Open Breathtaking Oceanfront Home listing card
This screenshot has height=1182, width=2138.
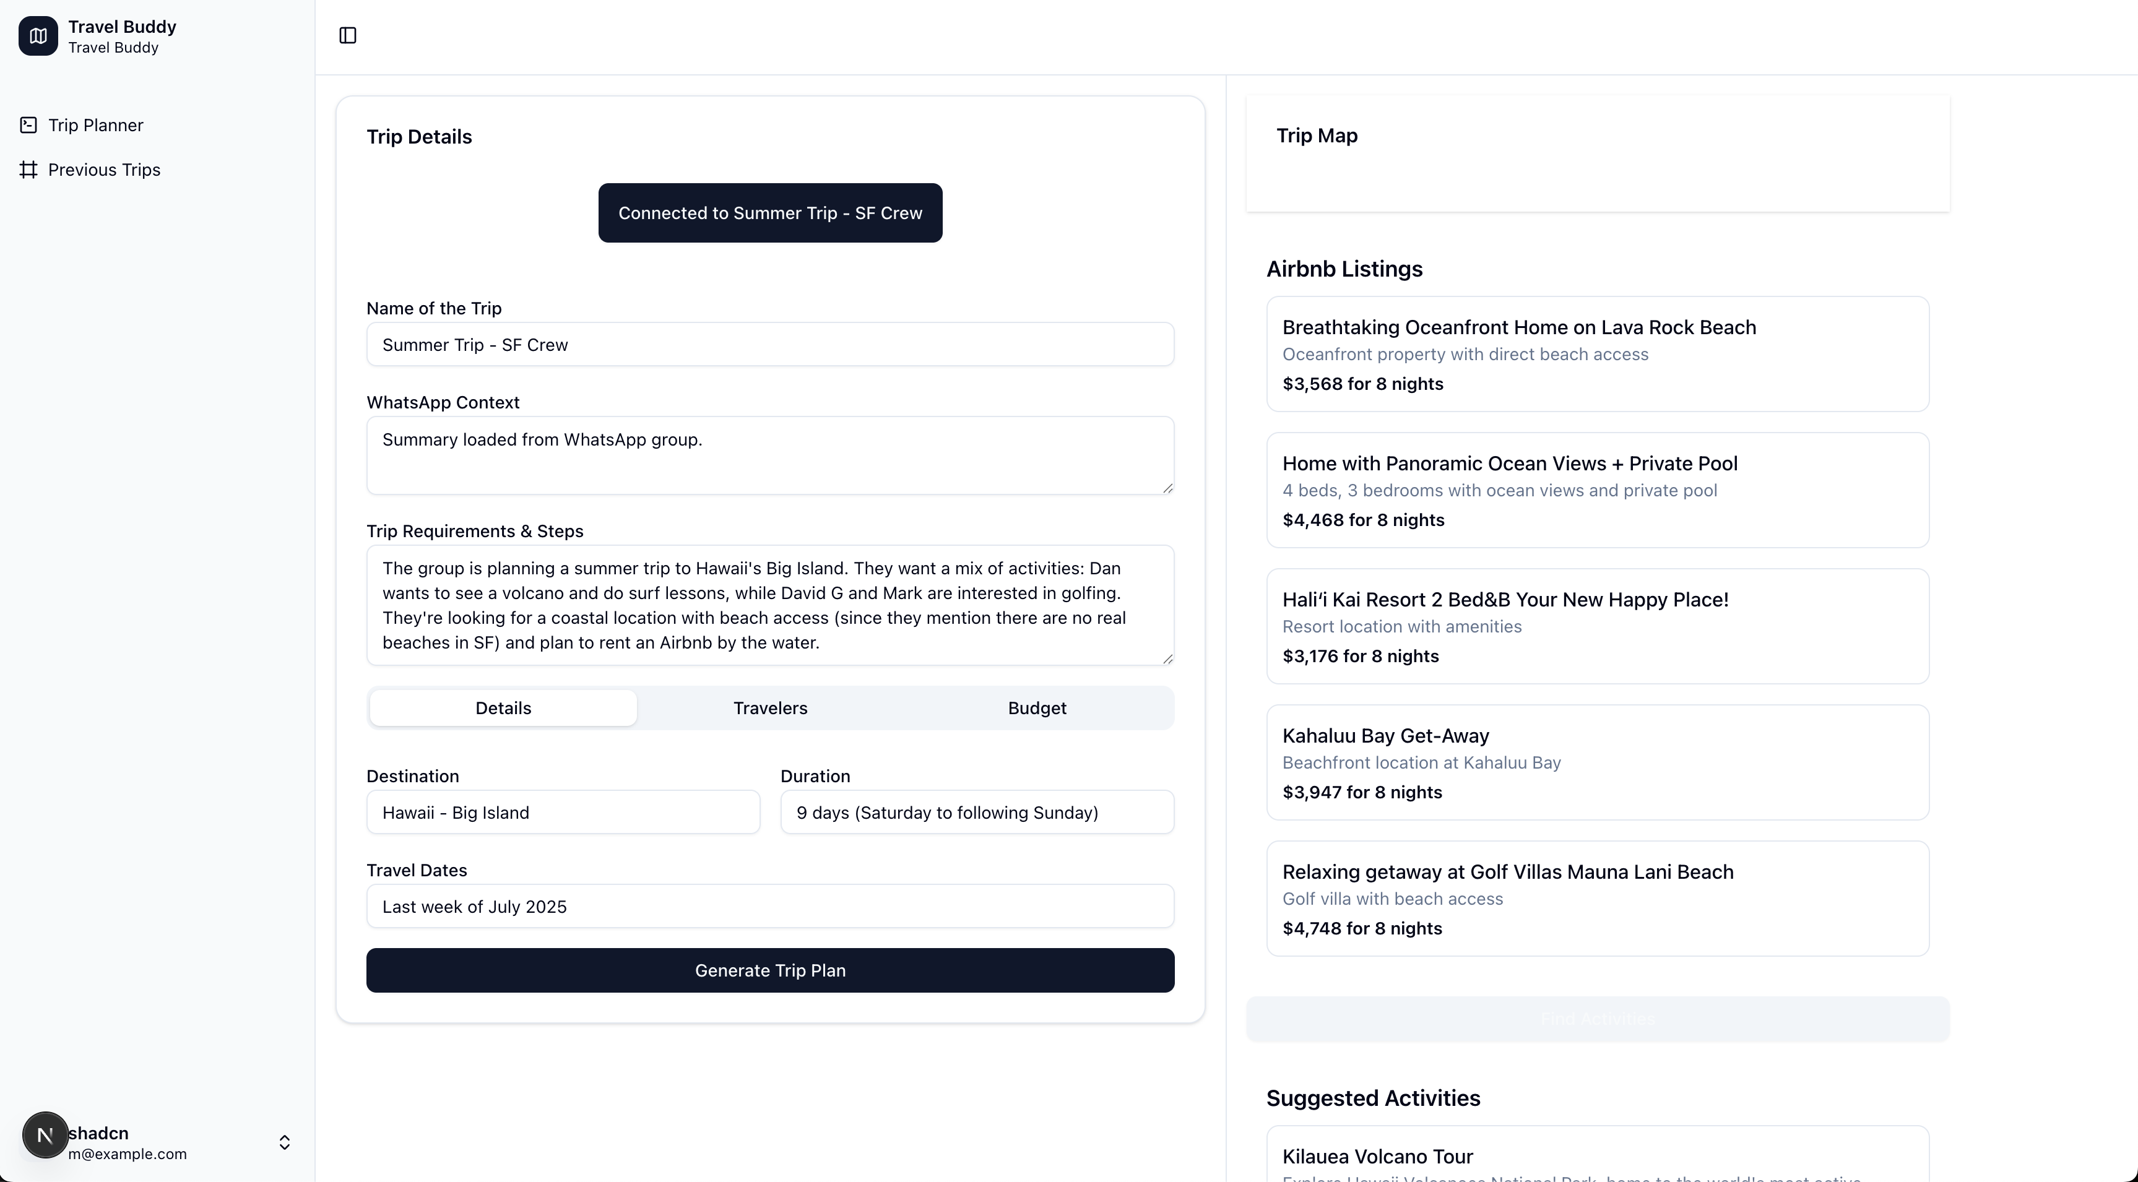click(1597, 353)
